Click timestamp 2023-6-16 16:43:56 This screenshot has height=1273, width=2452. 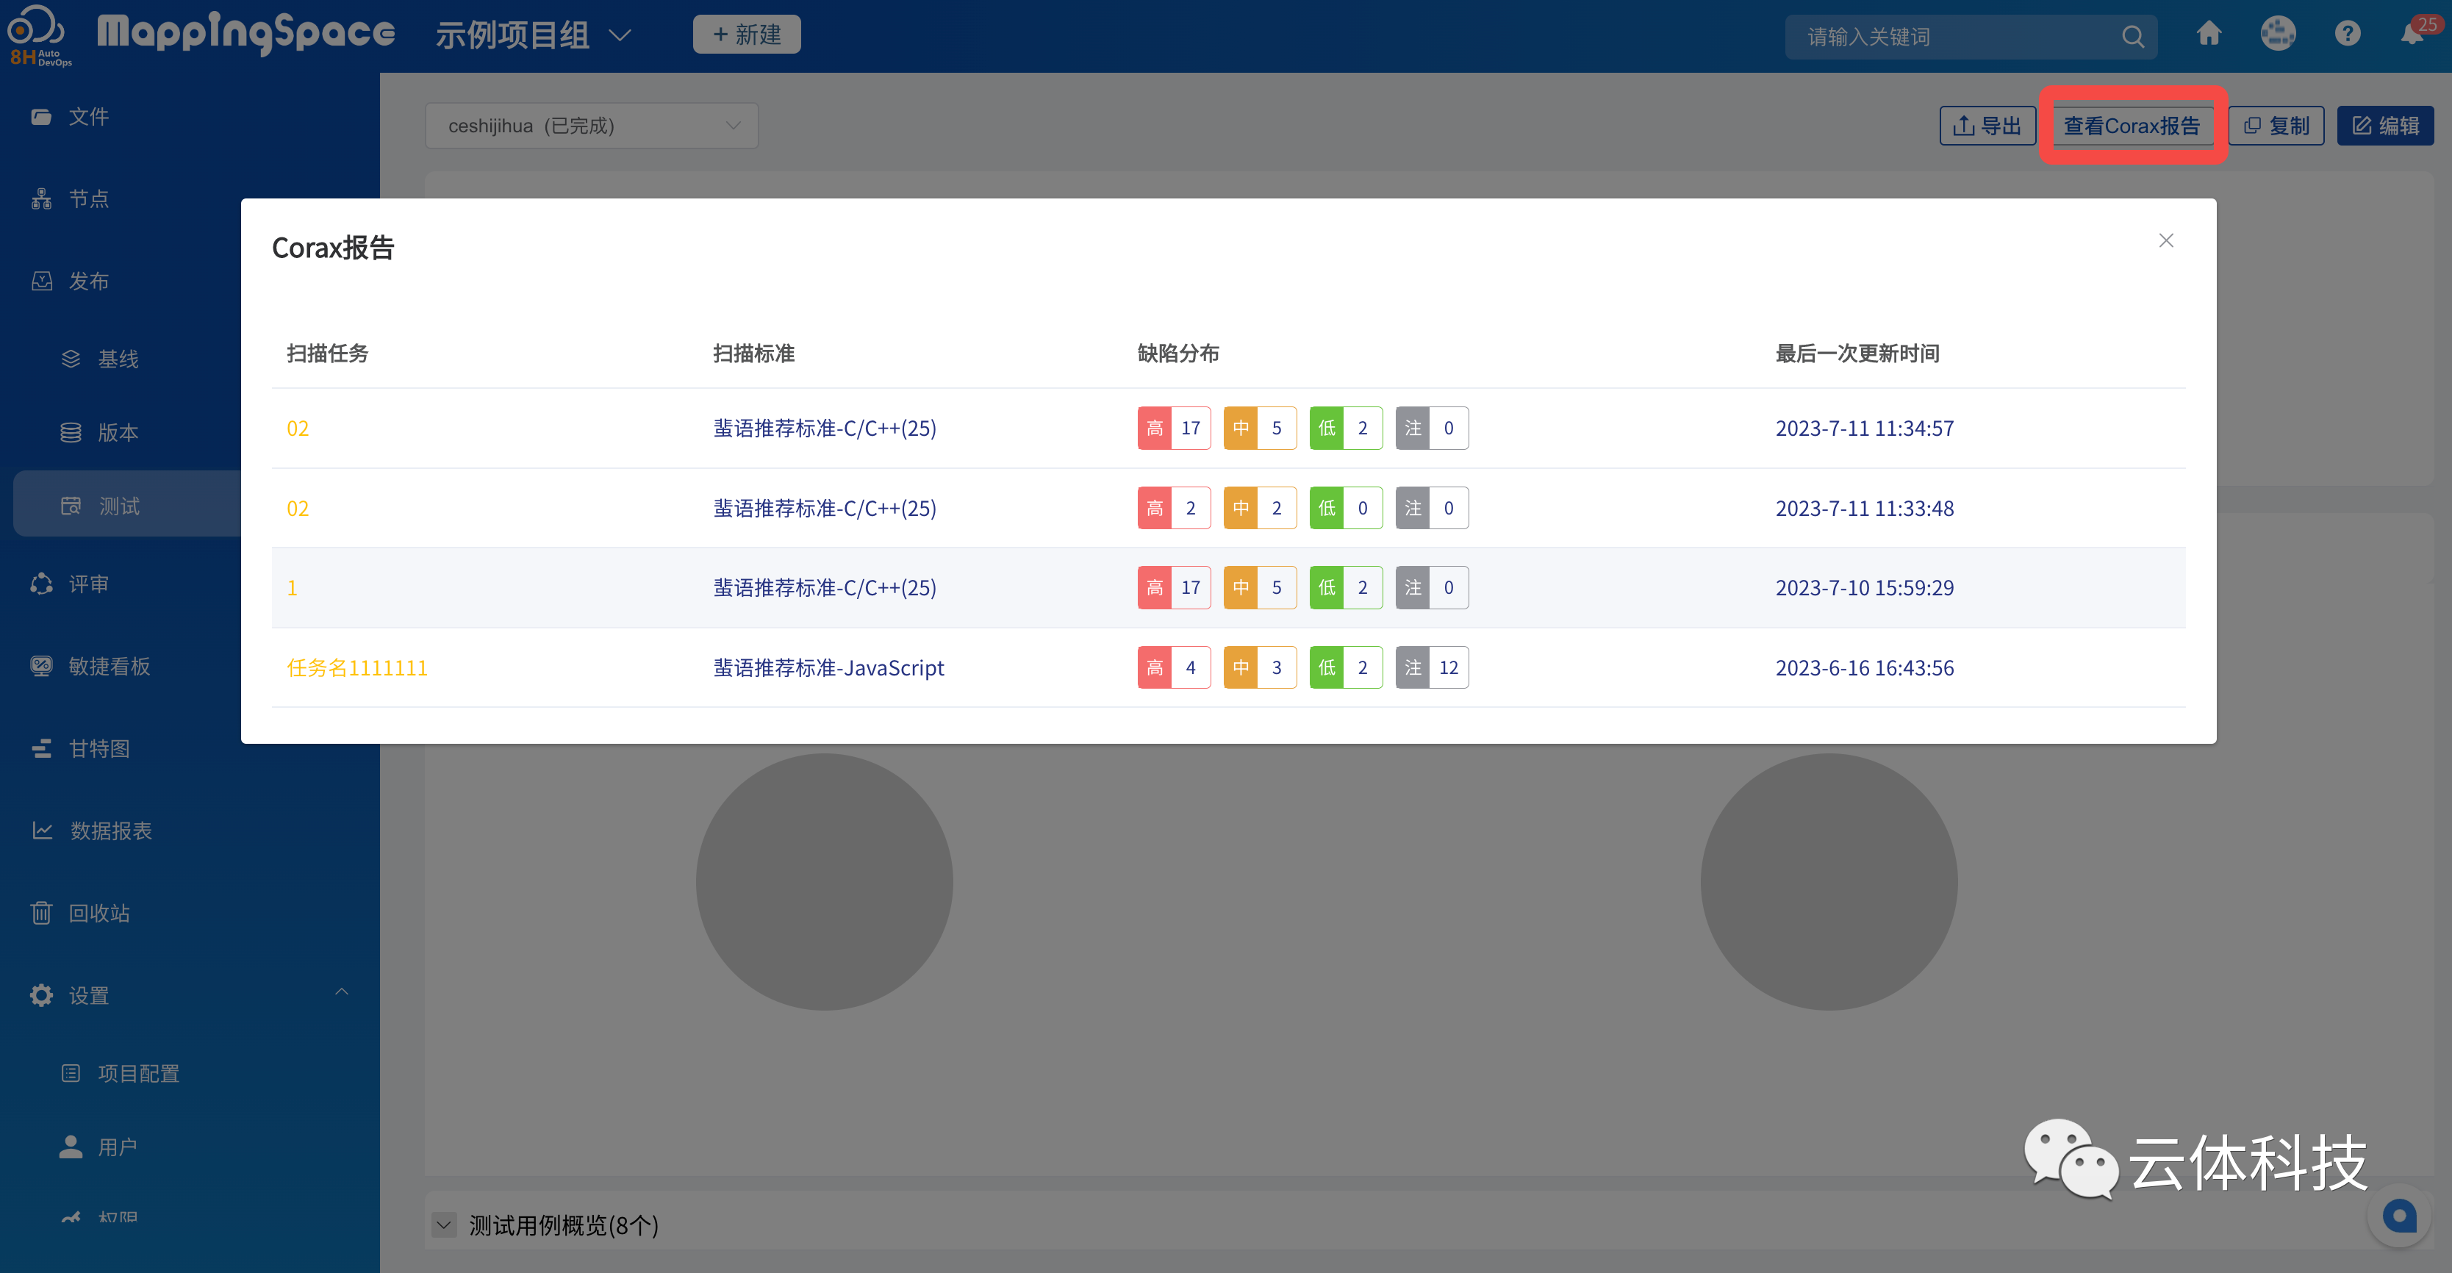pos(1864,668)
